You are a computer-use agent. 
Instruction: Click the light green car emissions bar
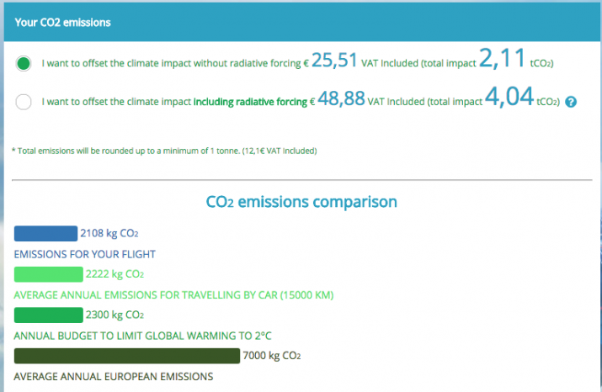(x=48, y=274)
